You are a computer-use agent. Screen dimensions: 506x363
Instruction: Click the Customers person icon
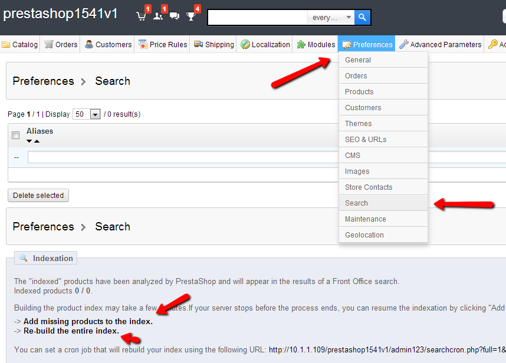[88, 44]
